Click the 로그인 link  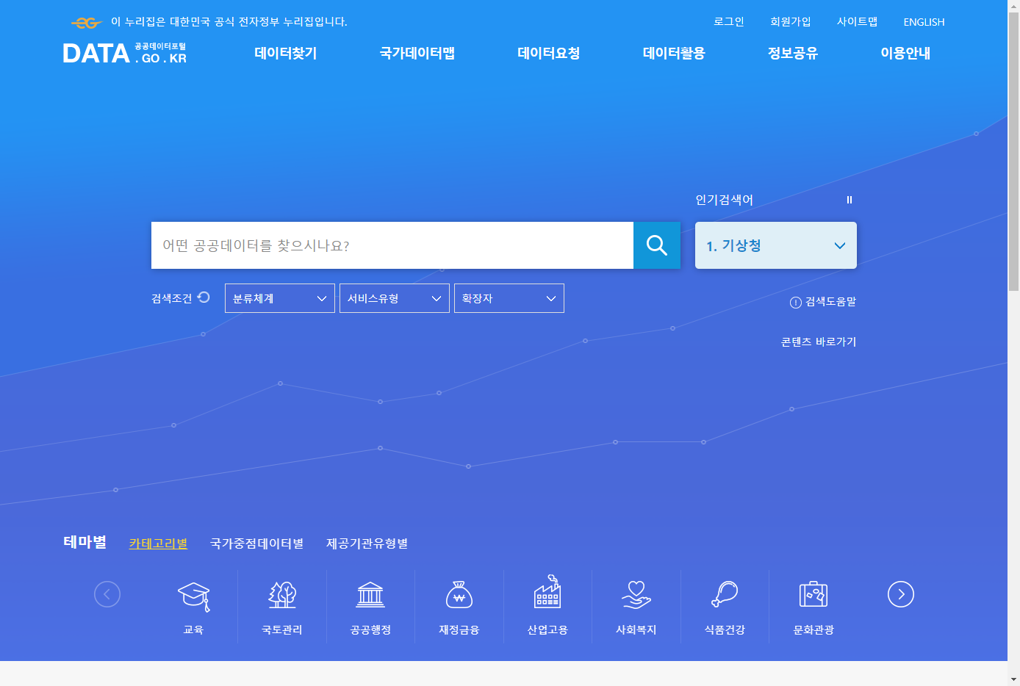point(728,22)
